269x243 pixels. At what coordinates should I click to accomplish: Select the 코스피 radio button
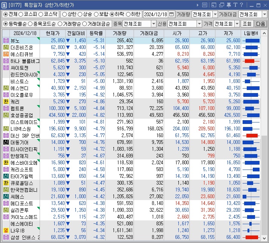click(21, 14)
